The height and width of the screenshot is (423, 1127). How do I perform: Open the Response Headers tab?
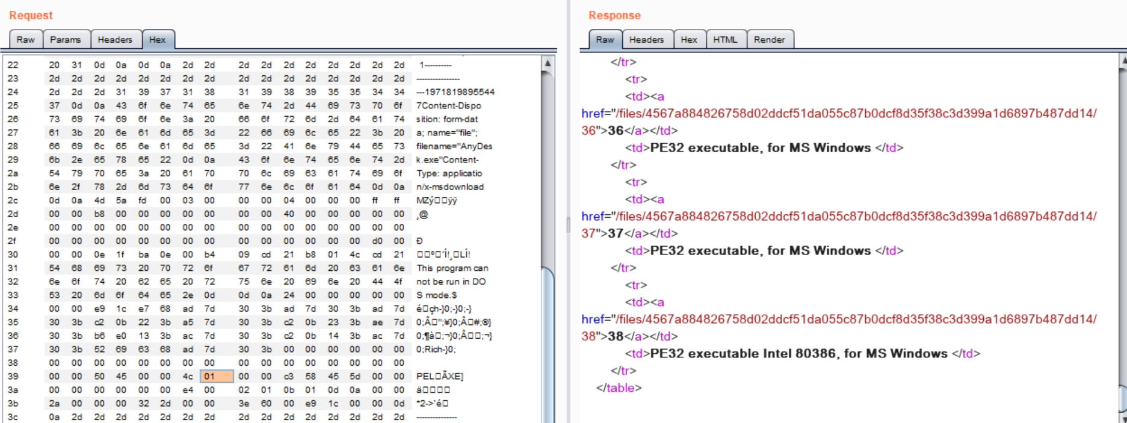click(646, 40)
